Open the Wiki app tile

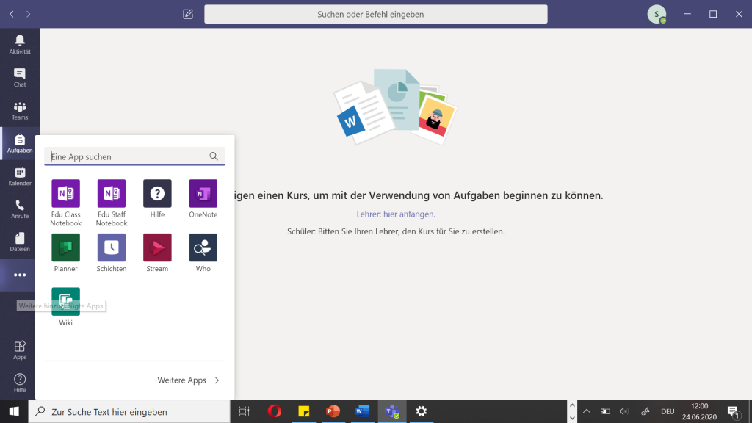click(65, 307)
